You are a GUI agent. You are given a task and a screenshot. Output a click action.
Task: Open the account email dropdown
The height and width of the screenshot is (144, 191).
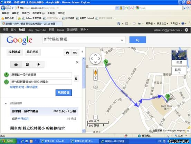[x=168, y=30]
